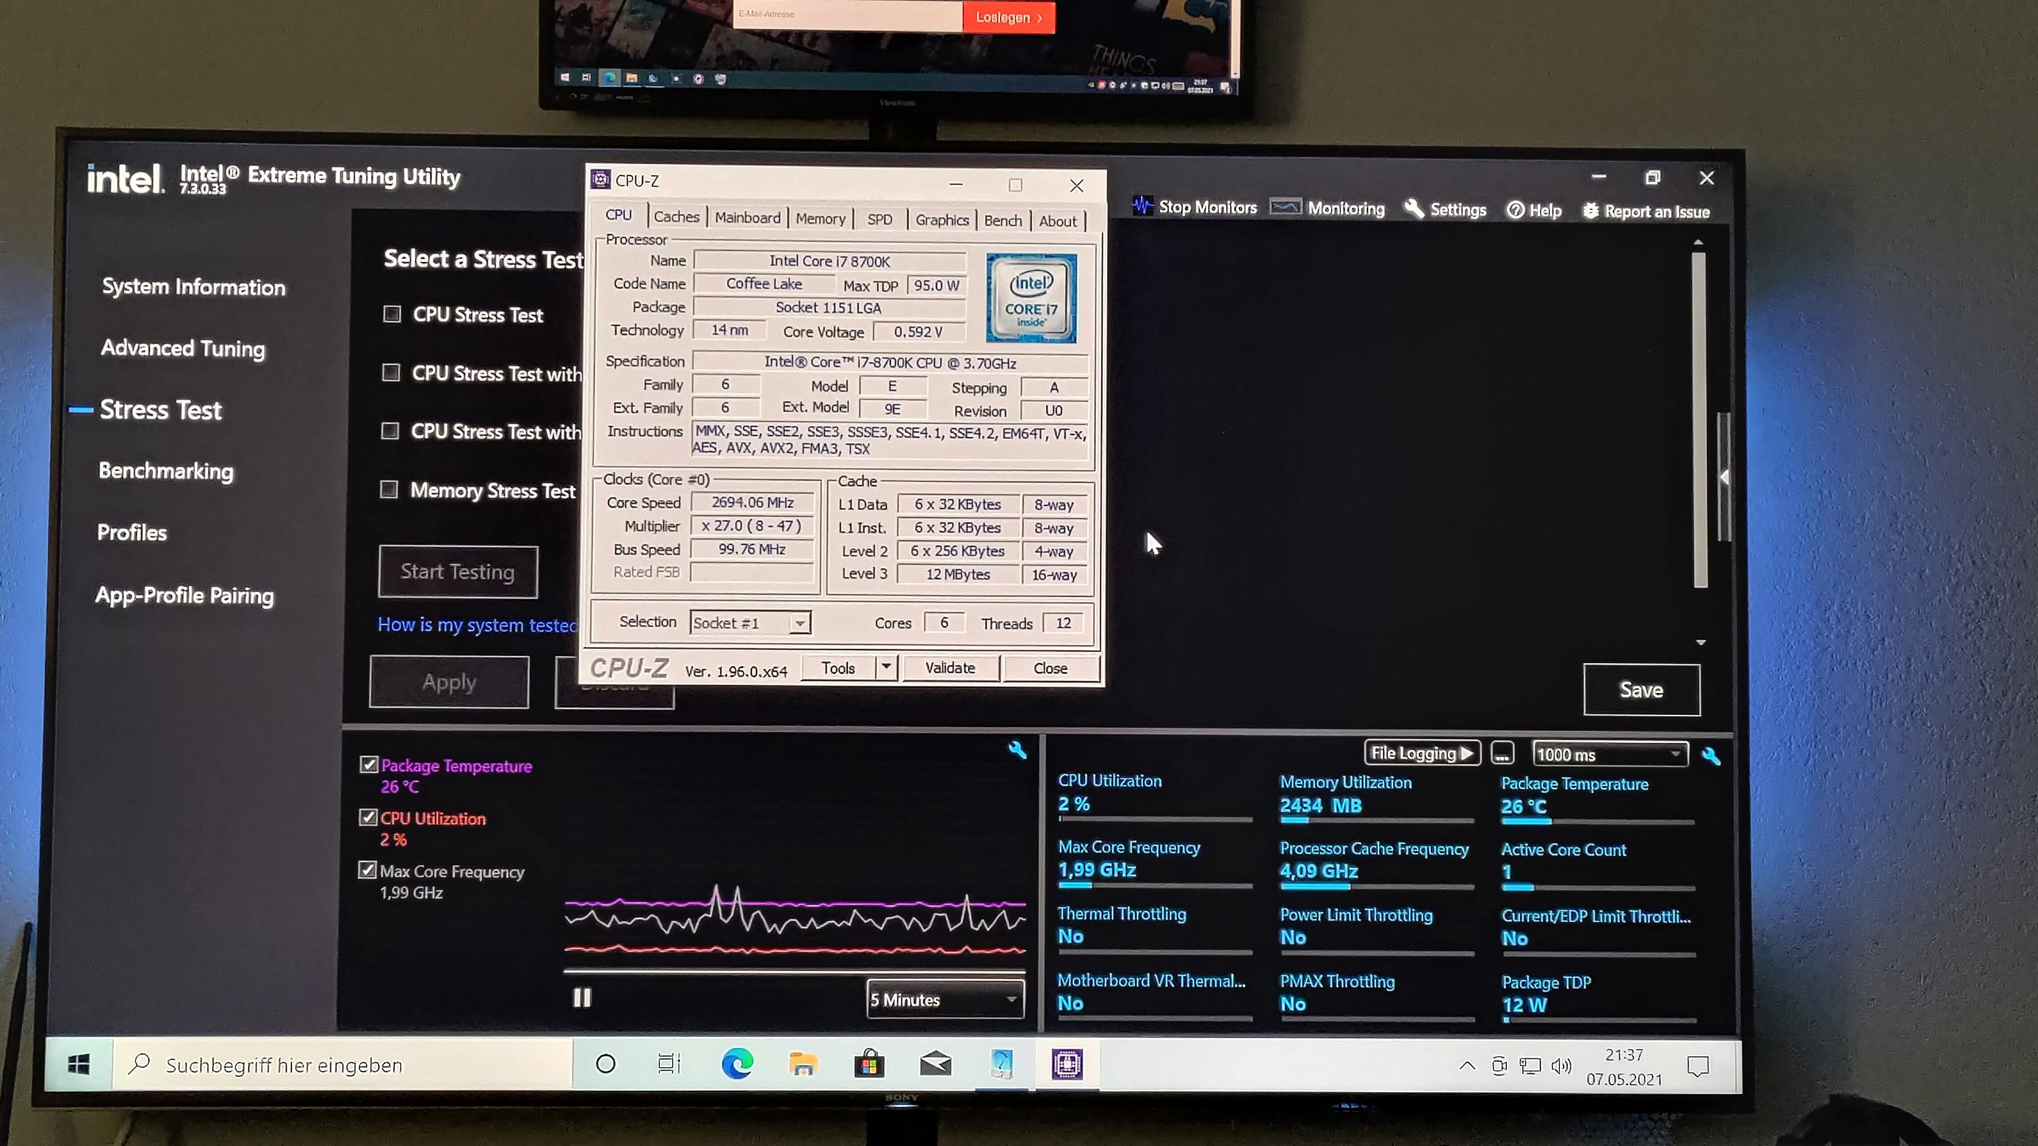The height and width of the screenshot is (1146, 2038).
Task: Open Advanced Tuning in XTU sidebar
Action: 183,348
